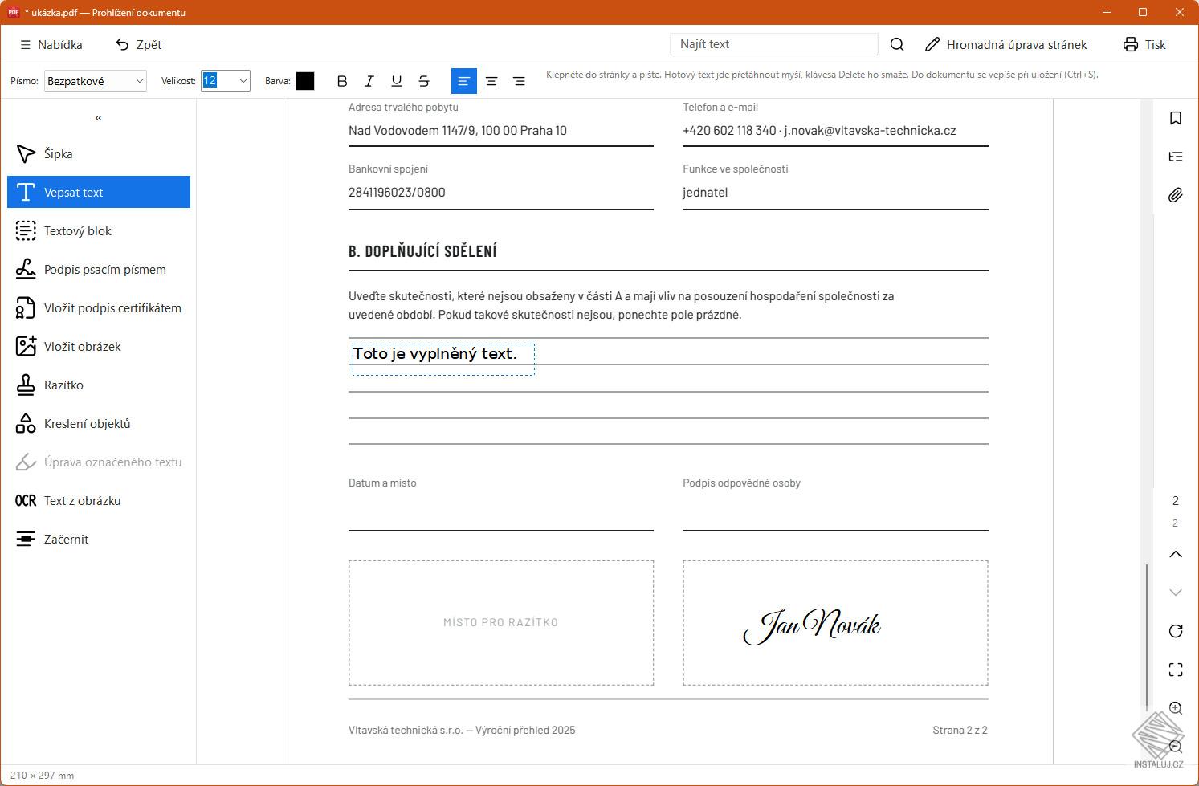Select the Začernit redaction tool
Image resolution: width=1199 pixels, height=786 pixels.
tap(99, 539)
